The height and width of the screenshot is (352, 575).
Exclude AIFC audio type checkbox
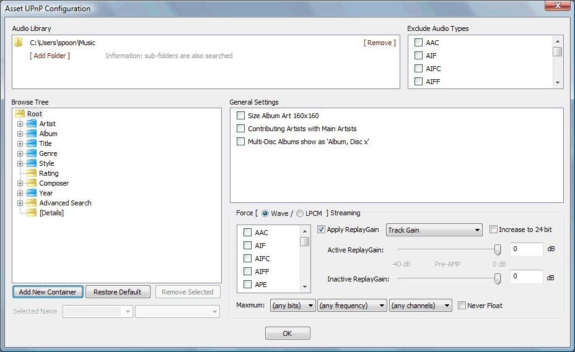click(x=418, y=69)
